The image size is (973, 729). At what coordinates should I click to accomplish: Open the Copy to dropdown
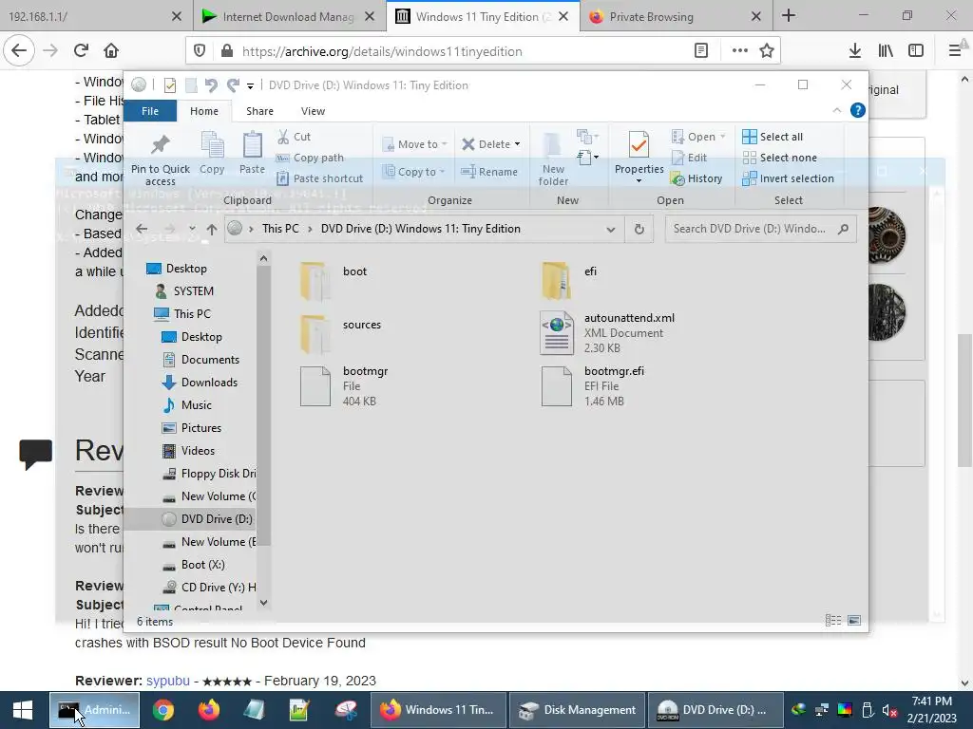414,172
